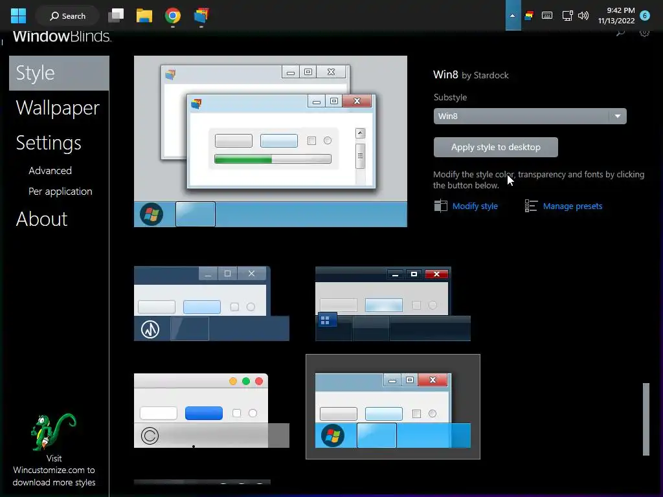Expand the Substyle Win8 dropdown
This screenshot has height=497, width=663.
pyautogui.click(x=530, y=116)
